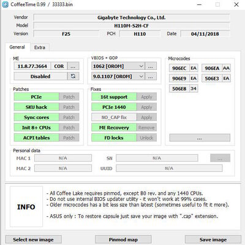Image resolution: width=245 pixels, height=245 pixels.
Task: Toggle the NO_CAP fix option
Action: click(x=114, y=117)
